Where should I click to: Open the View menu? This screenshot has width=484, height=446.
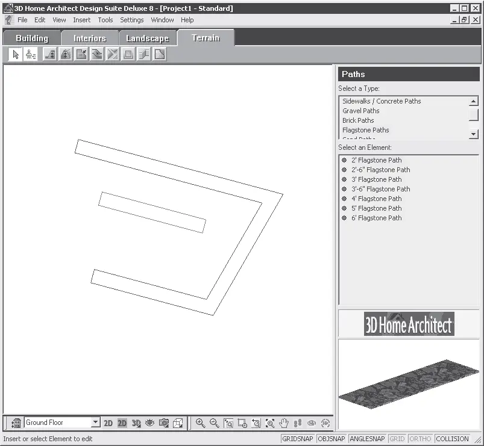pos(59,20)
